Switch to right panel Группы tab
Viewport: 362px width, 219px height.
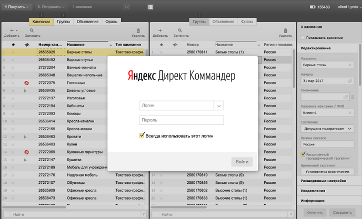coord(199,22)
